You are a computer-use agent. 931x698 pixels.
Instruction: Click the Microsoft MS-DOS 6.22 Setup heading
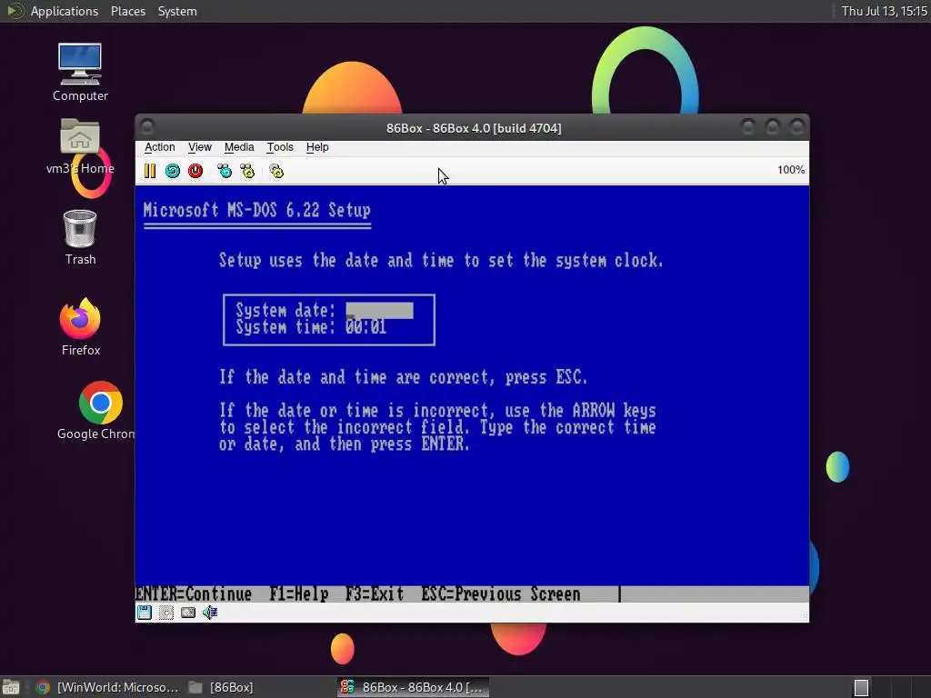257,210
